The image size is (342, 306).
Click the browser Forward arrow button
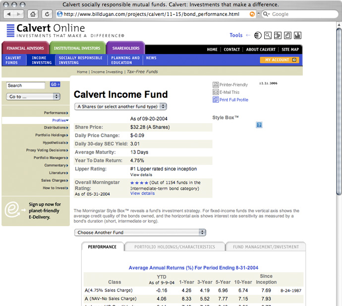[x=19, y=14]
